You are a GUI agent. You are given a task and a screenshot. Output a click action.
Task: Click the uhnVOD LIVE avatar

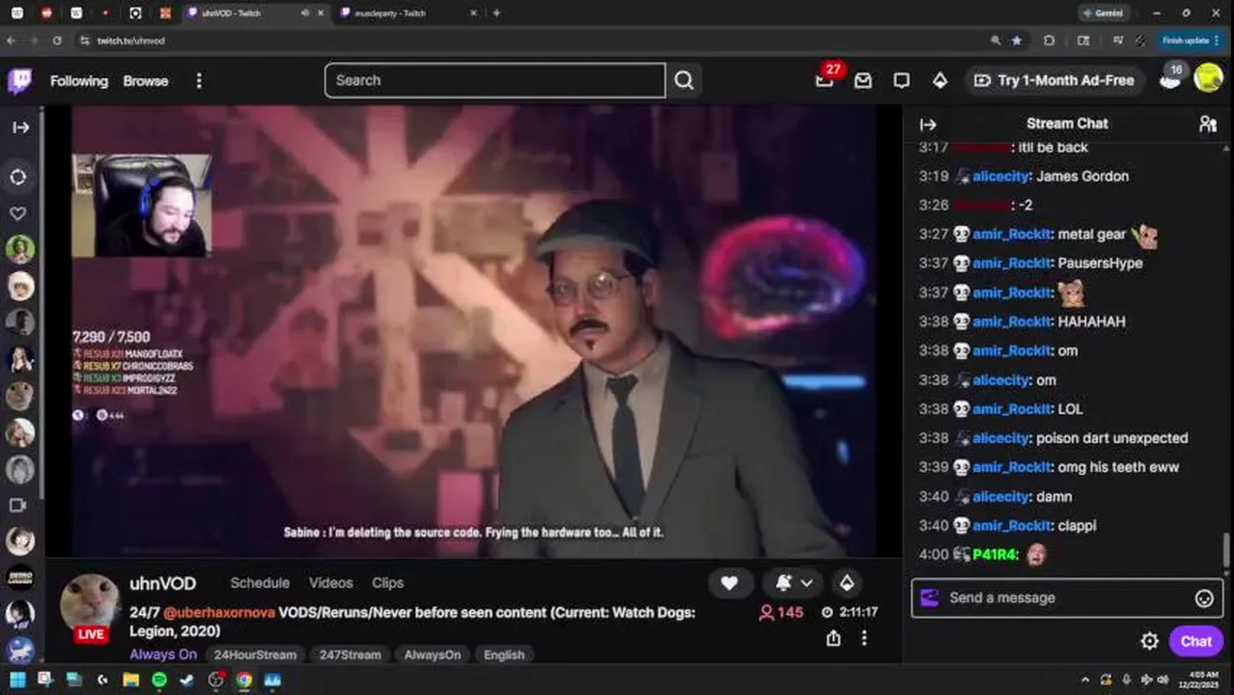[x=90, y=608]
